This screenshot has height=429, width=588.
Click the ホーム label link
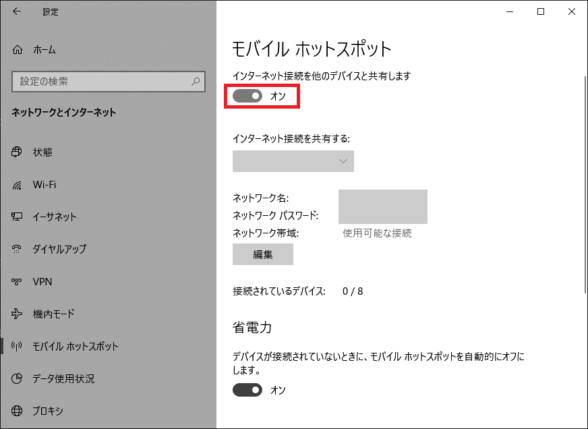click(x=45, y=50)
